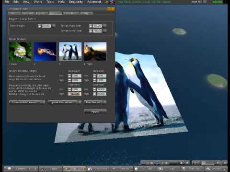Click the speaker volume icon in media controls
This screenshot has width=230, height=172.
[181, 163]
